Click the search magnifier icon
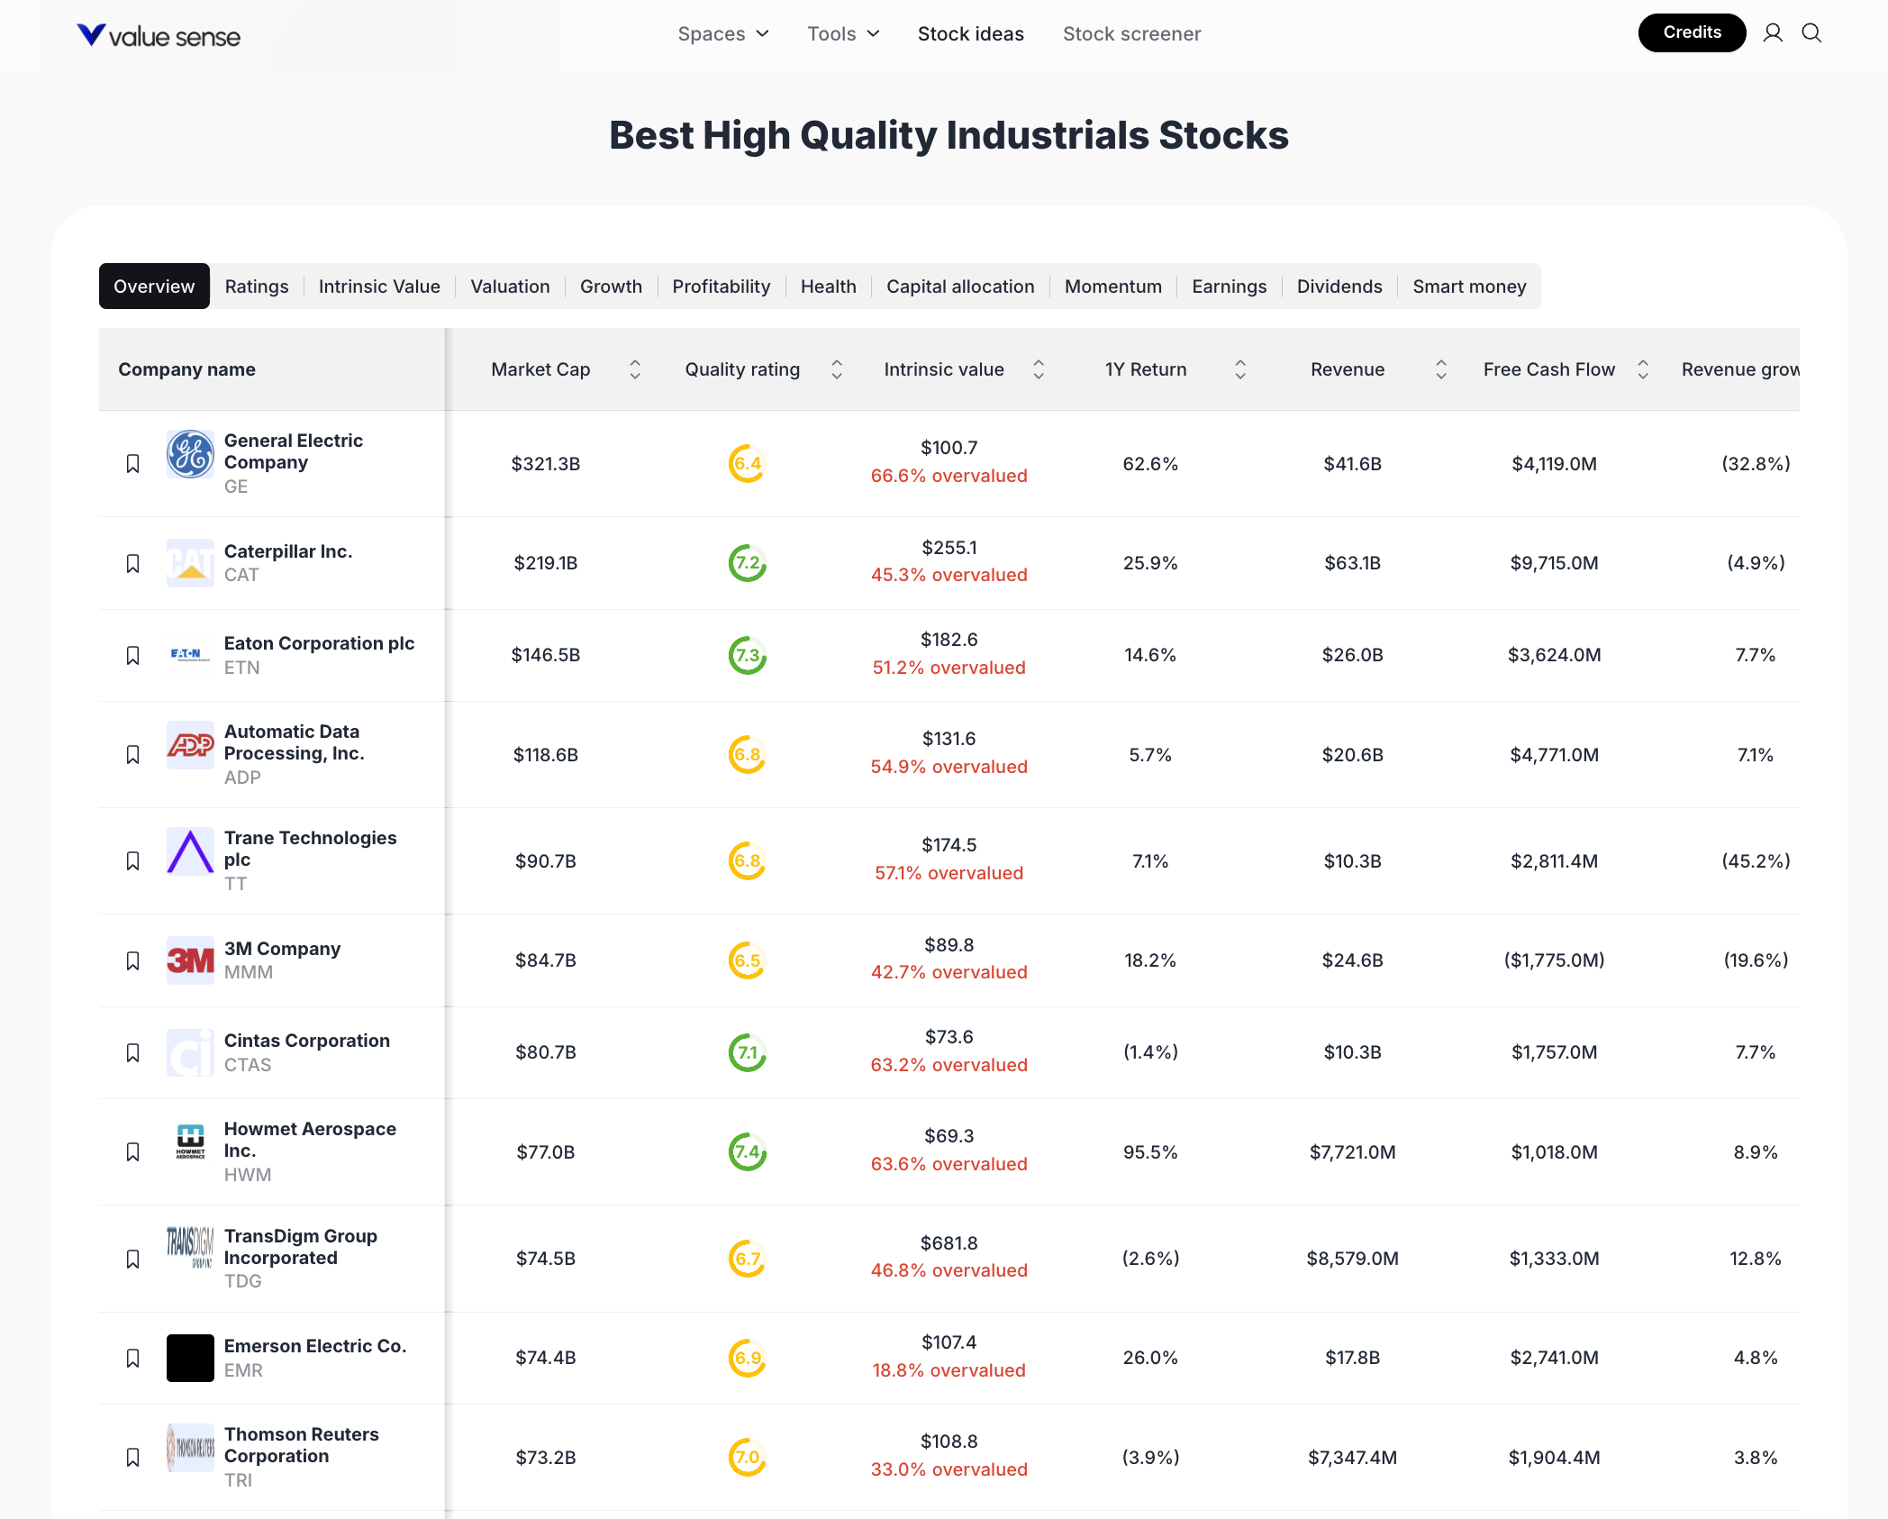The image size is (1888, 1519). point(1811,33)
